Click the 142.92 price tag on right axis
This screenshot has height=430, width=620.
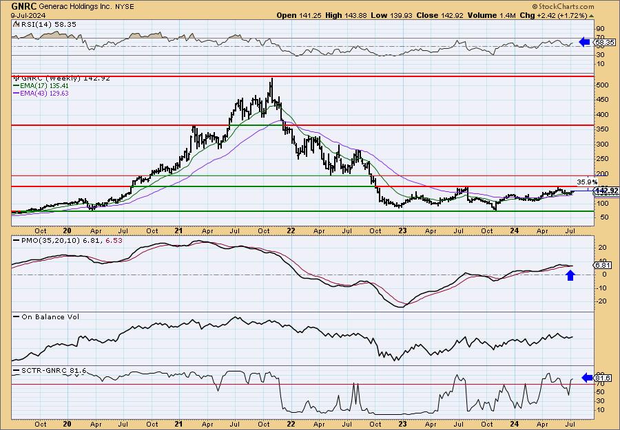[606, 191]
